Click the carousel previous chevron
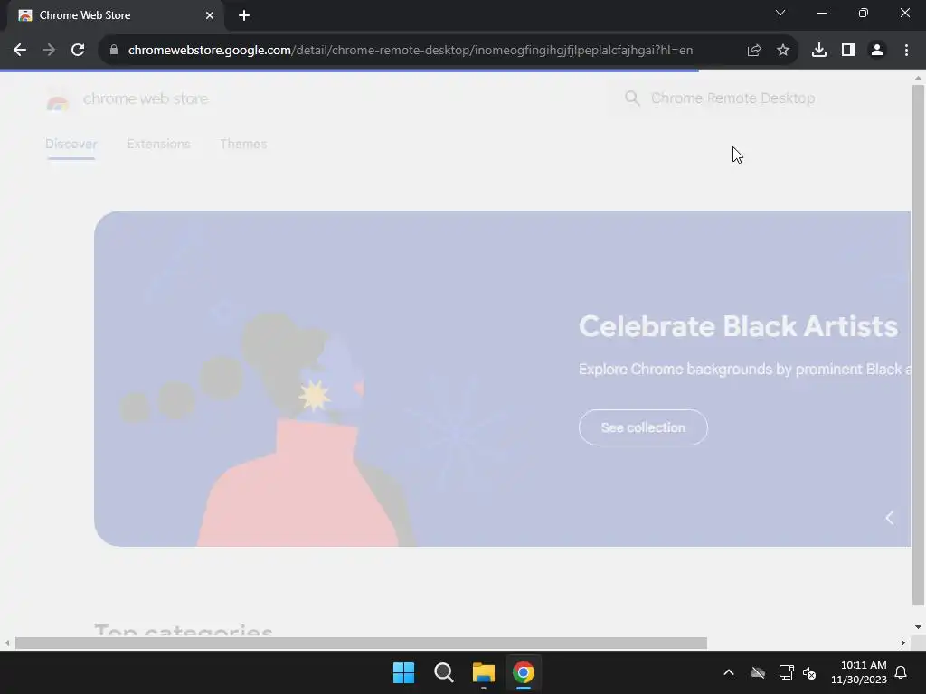 890,518
